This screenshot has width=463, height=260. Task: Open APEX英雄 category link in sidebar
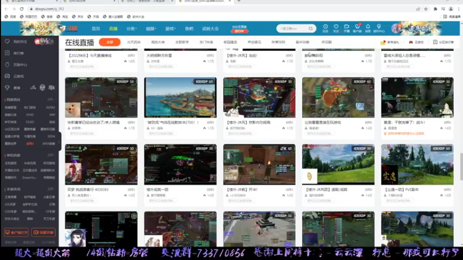click(x=49, y=143)
